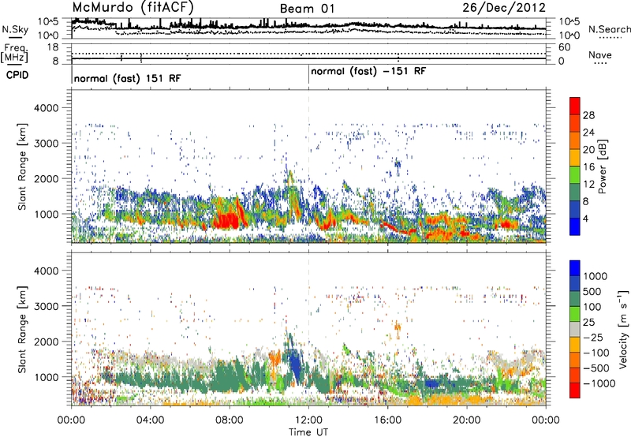Viewport: 631px width, 437px height.
Task: Click the 'normal (fast) -151 RF' label
Action: tap(368, 72)
